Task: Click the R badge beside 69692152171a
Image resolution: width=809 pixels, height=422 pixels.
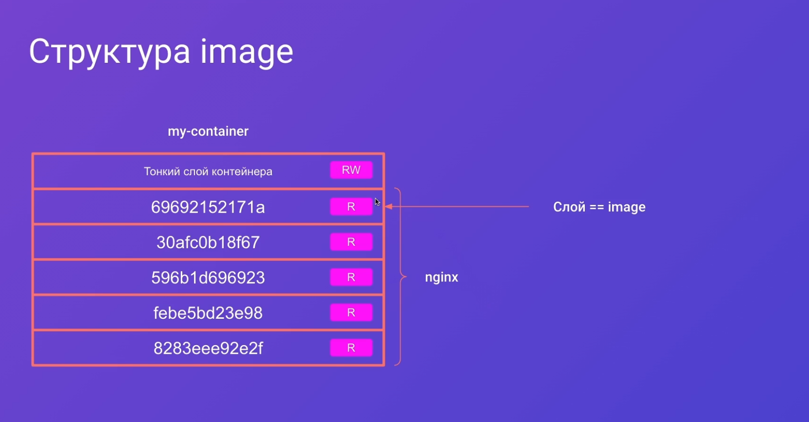Action: click(x=351, y=206)
